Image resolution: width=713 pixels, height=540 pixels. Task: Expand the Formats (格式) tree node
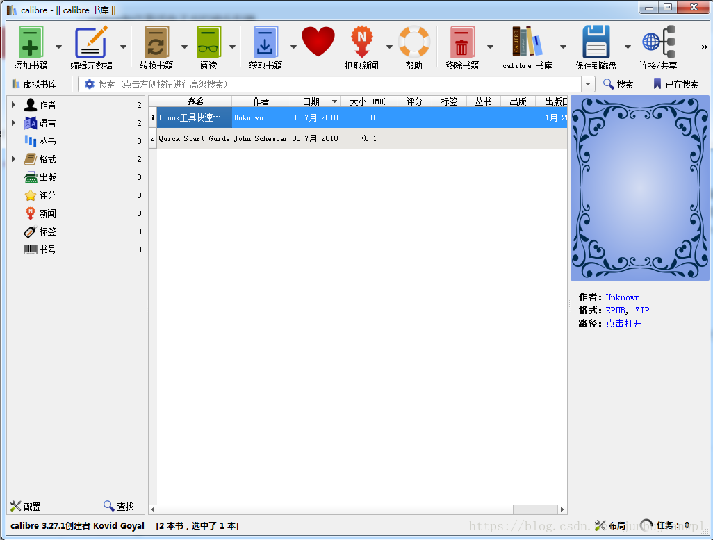[x=14, y=159]
